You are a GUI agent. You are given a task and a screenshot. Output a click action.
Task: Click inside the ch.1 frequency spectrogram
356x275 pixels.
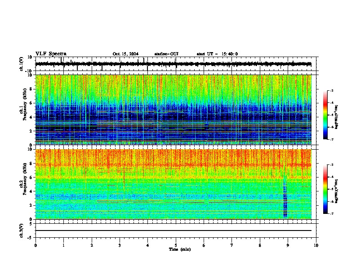point(174,110)
